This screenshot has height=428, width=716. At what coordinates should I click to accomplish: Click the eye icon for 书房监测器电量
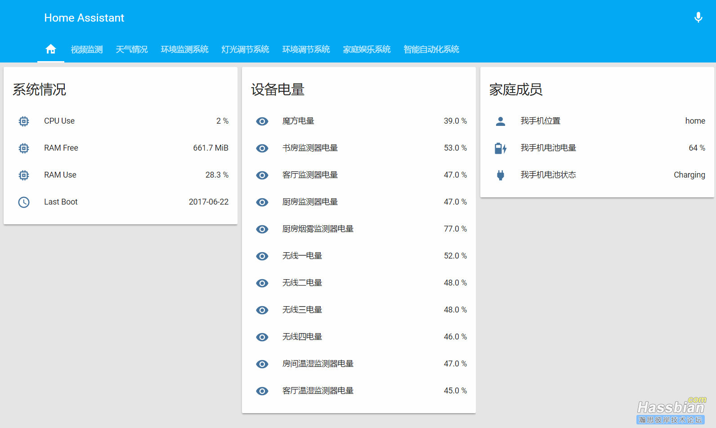(262, 148)
